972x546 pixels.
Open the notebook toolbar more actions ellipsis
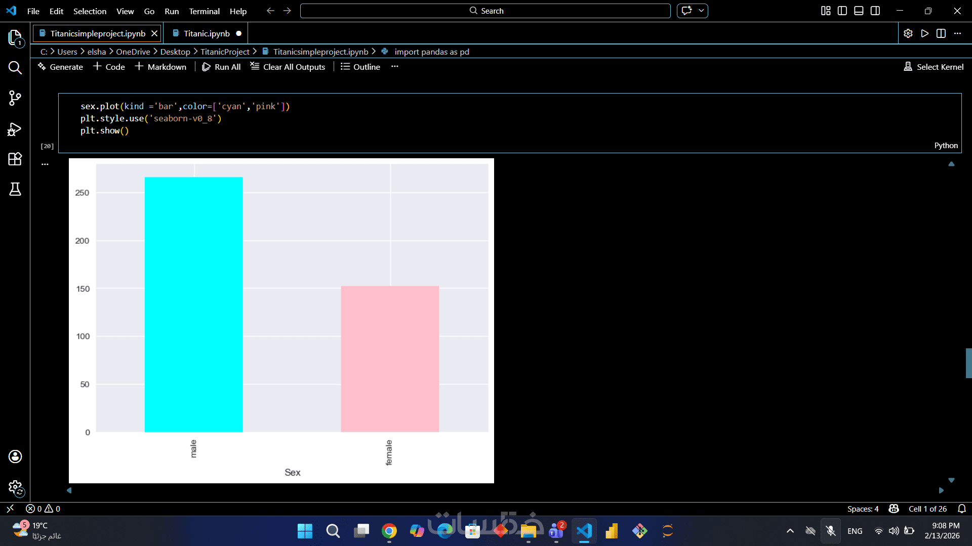[395, 67]
